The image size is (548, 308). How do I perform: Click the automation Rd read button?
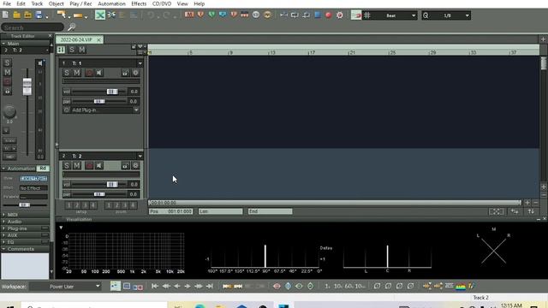coord(43,169)
